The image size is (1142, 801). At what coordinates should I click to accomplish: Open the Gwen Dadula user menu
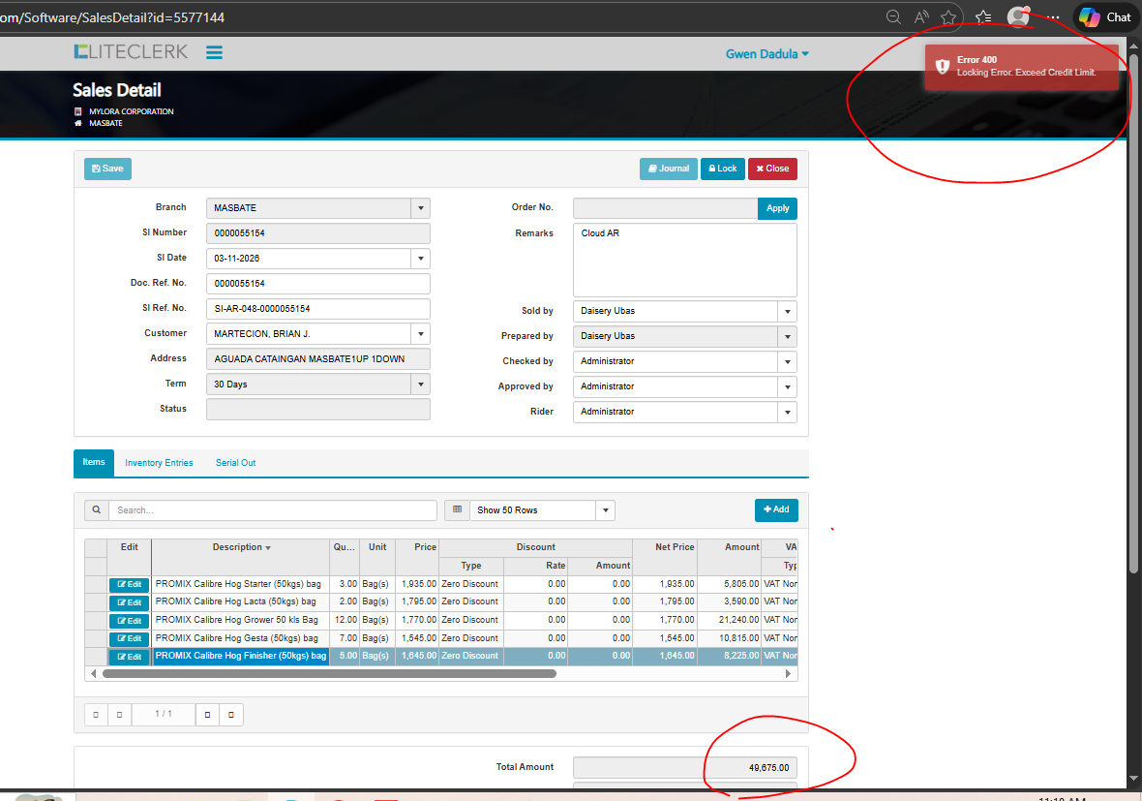pyautogui.click(x=766, y=54)
